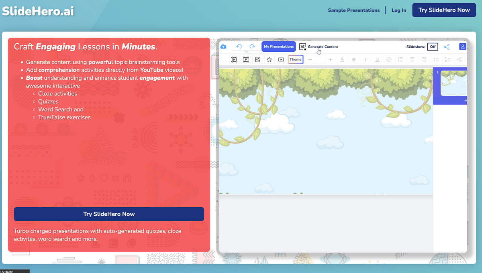Click the jungle slide canvas
482x273 pixels.
[326, 131]
